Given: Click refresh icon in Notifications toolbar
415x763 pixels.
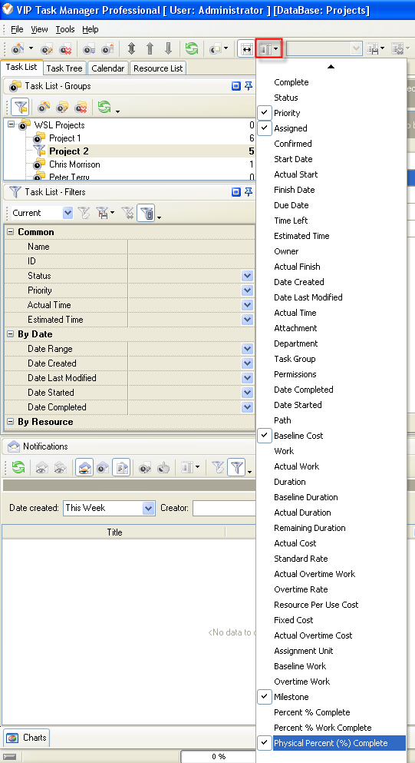Looking at the screenshot, I should [x=18, y=468].
